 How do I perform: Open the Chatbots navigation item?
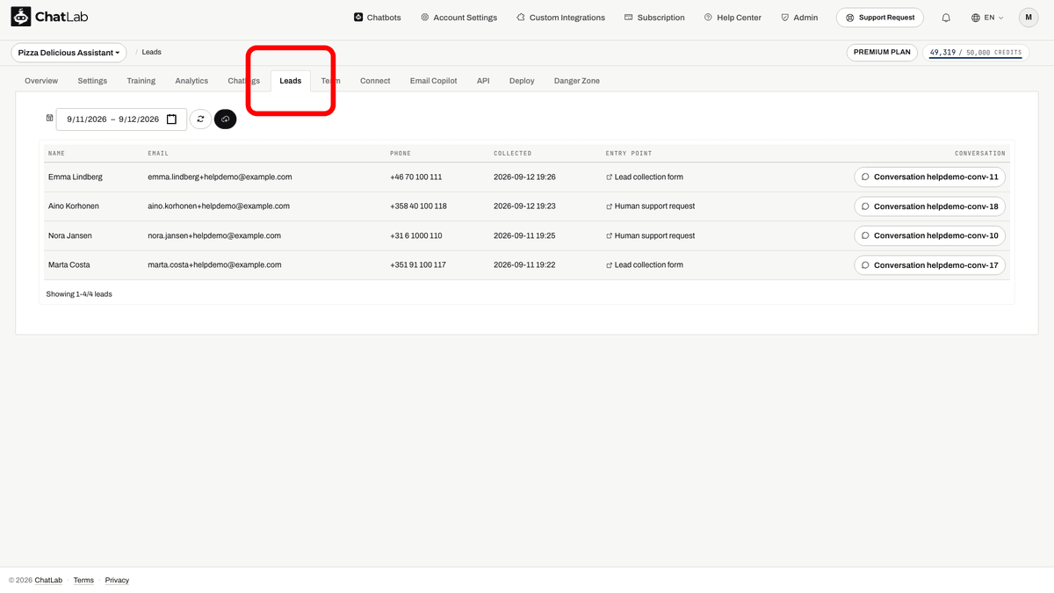[377, 18]
